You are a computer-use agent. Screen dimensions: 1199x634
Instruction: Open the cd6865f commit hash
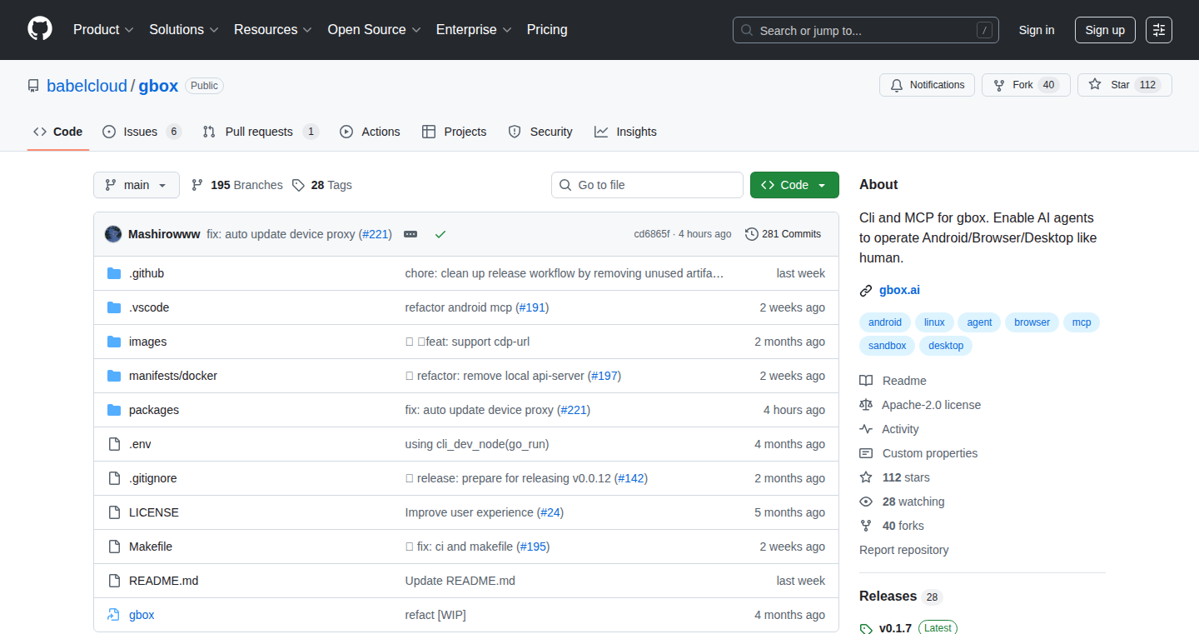[x=652, y=234]
